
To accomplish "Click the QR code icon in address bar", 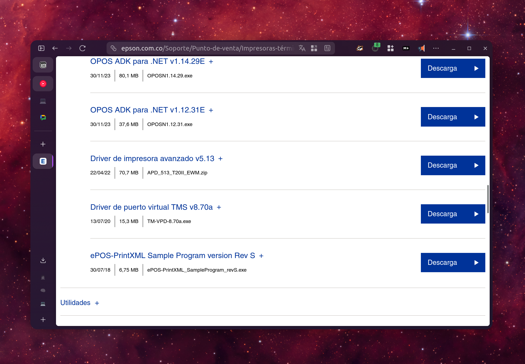I will point(314,48).
